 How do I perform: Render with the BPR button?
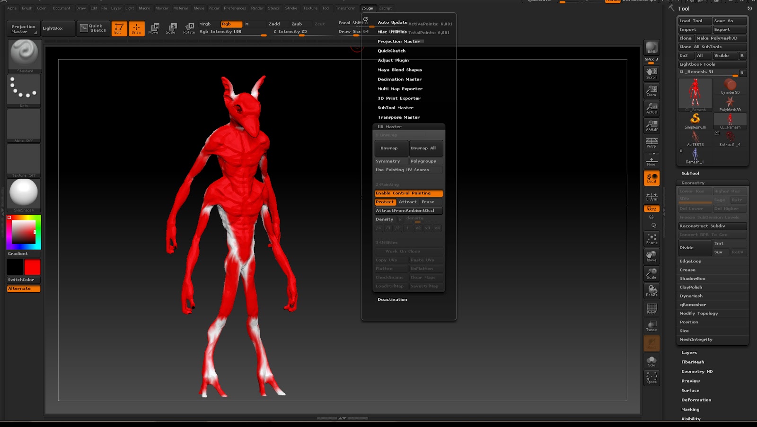coord(651,48)
